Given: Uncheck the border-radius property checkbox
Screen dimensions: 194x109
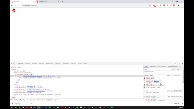Looking at the screenshot, I should (x=144, y=87).
